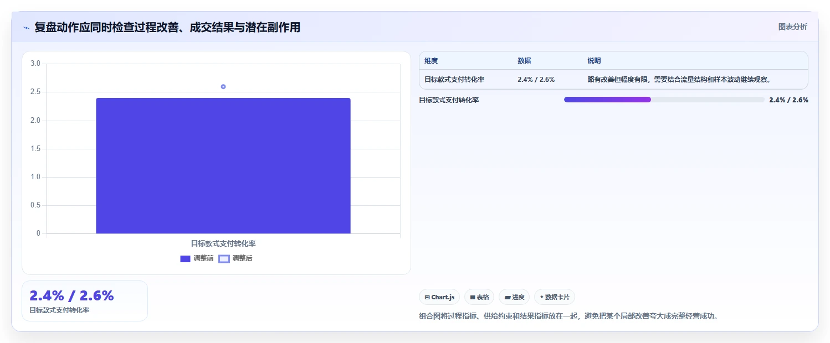Click the progress row value 2.4% / 2.6%

[788, 100]
